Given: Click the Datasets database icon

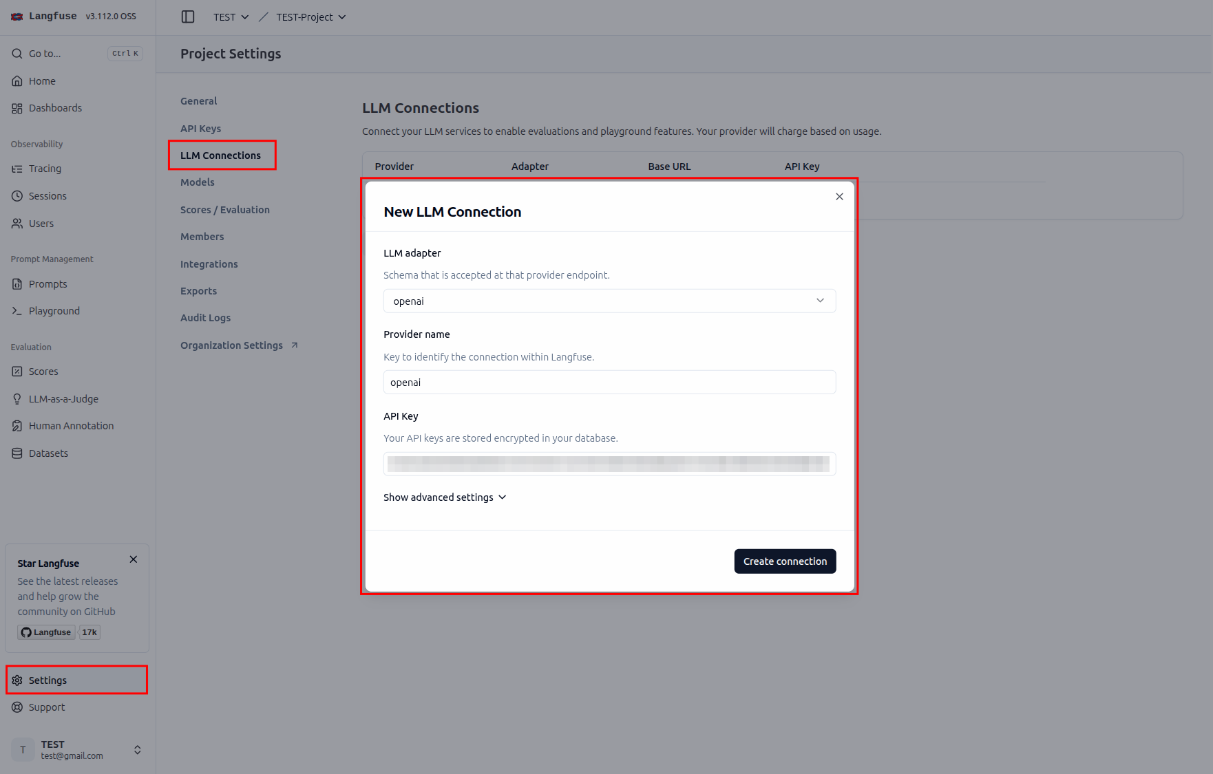Looking at the screenshot, I should (17, 453).
